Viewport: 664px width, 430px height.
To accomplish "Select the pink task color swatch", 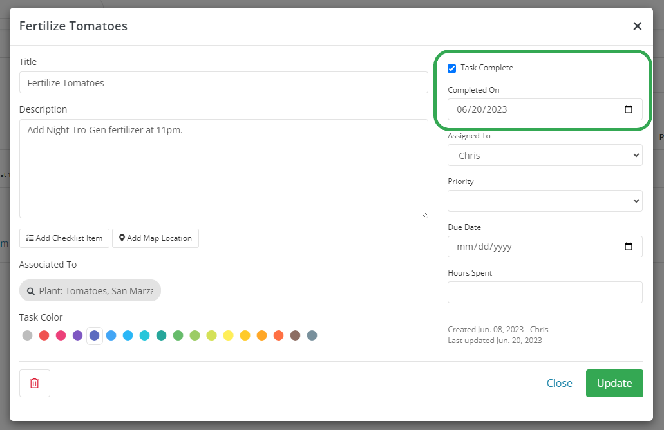I will (x=61, y=335).
